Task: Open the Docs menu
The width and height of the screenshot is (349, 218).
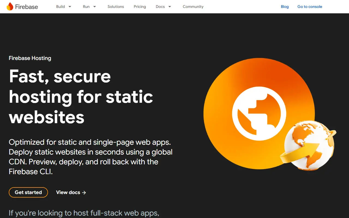Action: tap(160, 7)
